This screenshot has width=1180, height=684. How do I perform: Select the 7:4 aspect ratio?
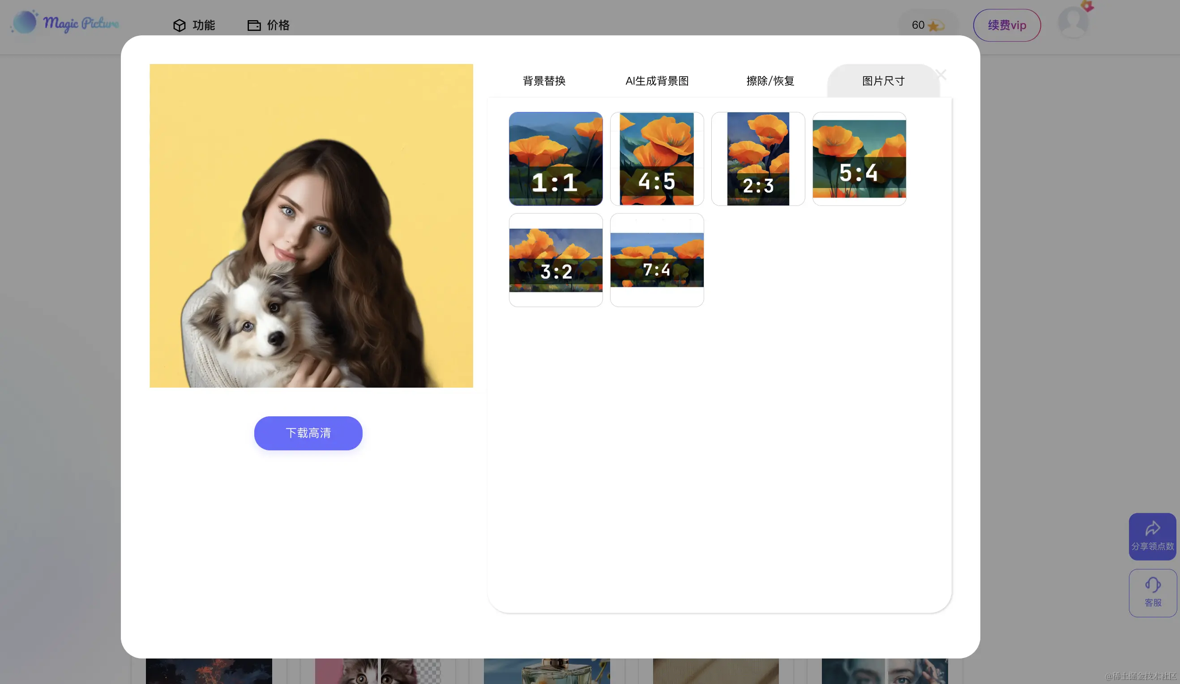657,260
